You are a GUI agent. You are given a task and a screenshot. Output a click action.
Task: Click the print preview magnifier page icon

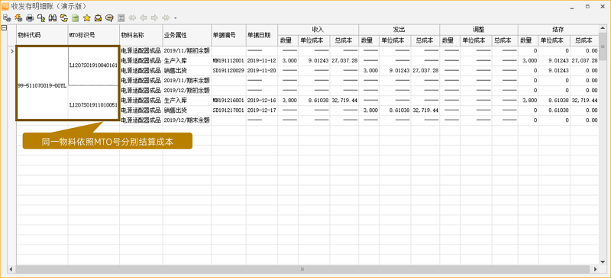pyautogui.click(x=41, y=18)
